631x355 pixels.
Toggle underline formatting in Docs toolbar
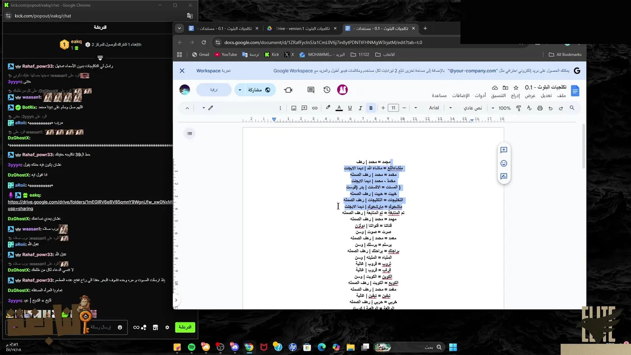350,108
